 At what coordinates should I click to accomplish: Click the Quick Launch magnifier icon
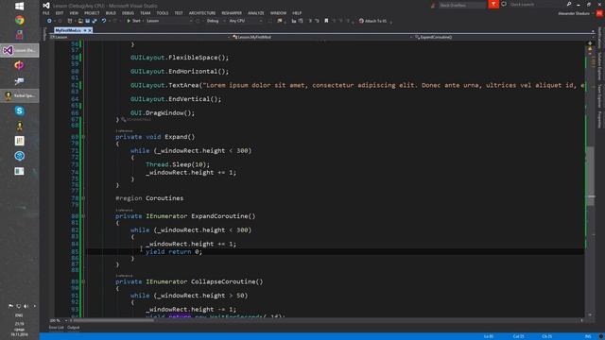(569, 4)
